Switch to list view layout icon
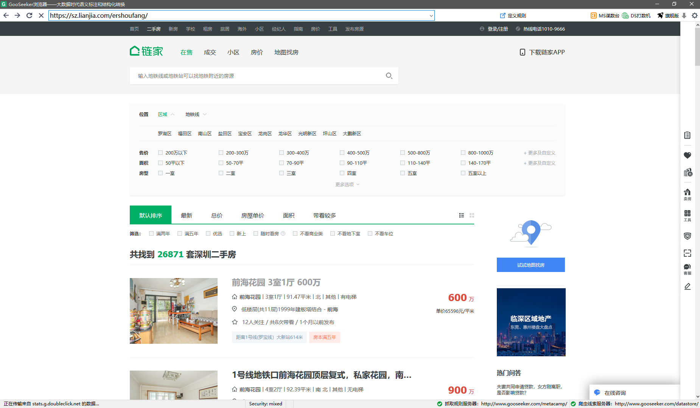The height and width of the screenshot is (408, 700). pos(462,215)
